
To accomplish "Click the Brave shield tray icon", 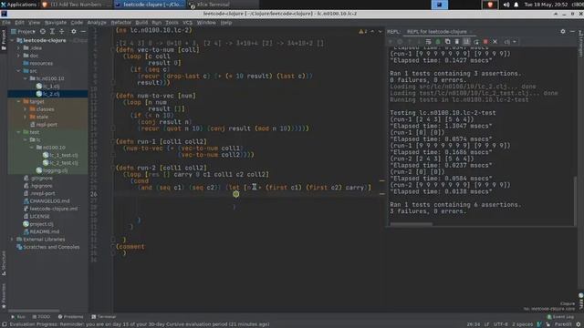I will 490,5.
